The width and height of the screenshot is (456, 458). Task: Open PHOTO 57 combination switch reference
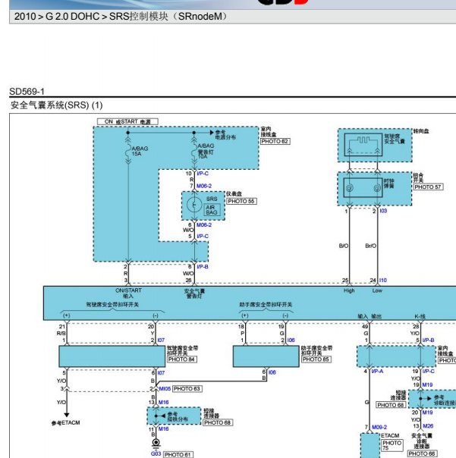(x=428, y=187)
